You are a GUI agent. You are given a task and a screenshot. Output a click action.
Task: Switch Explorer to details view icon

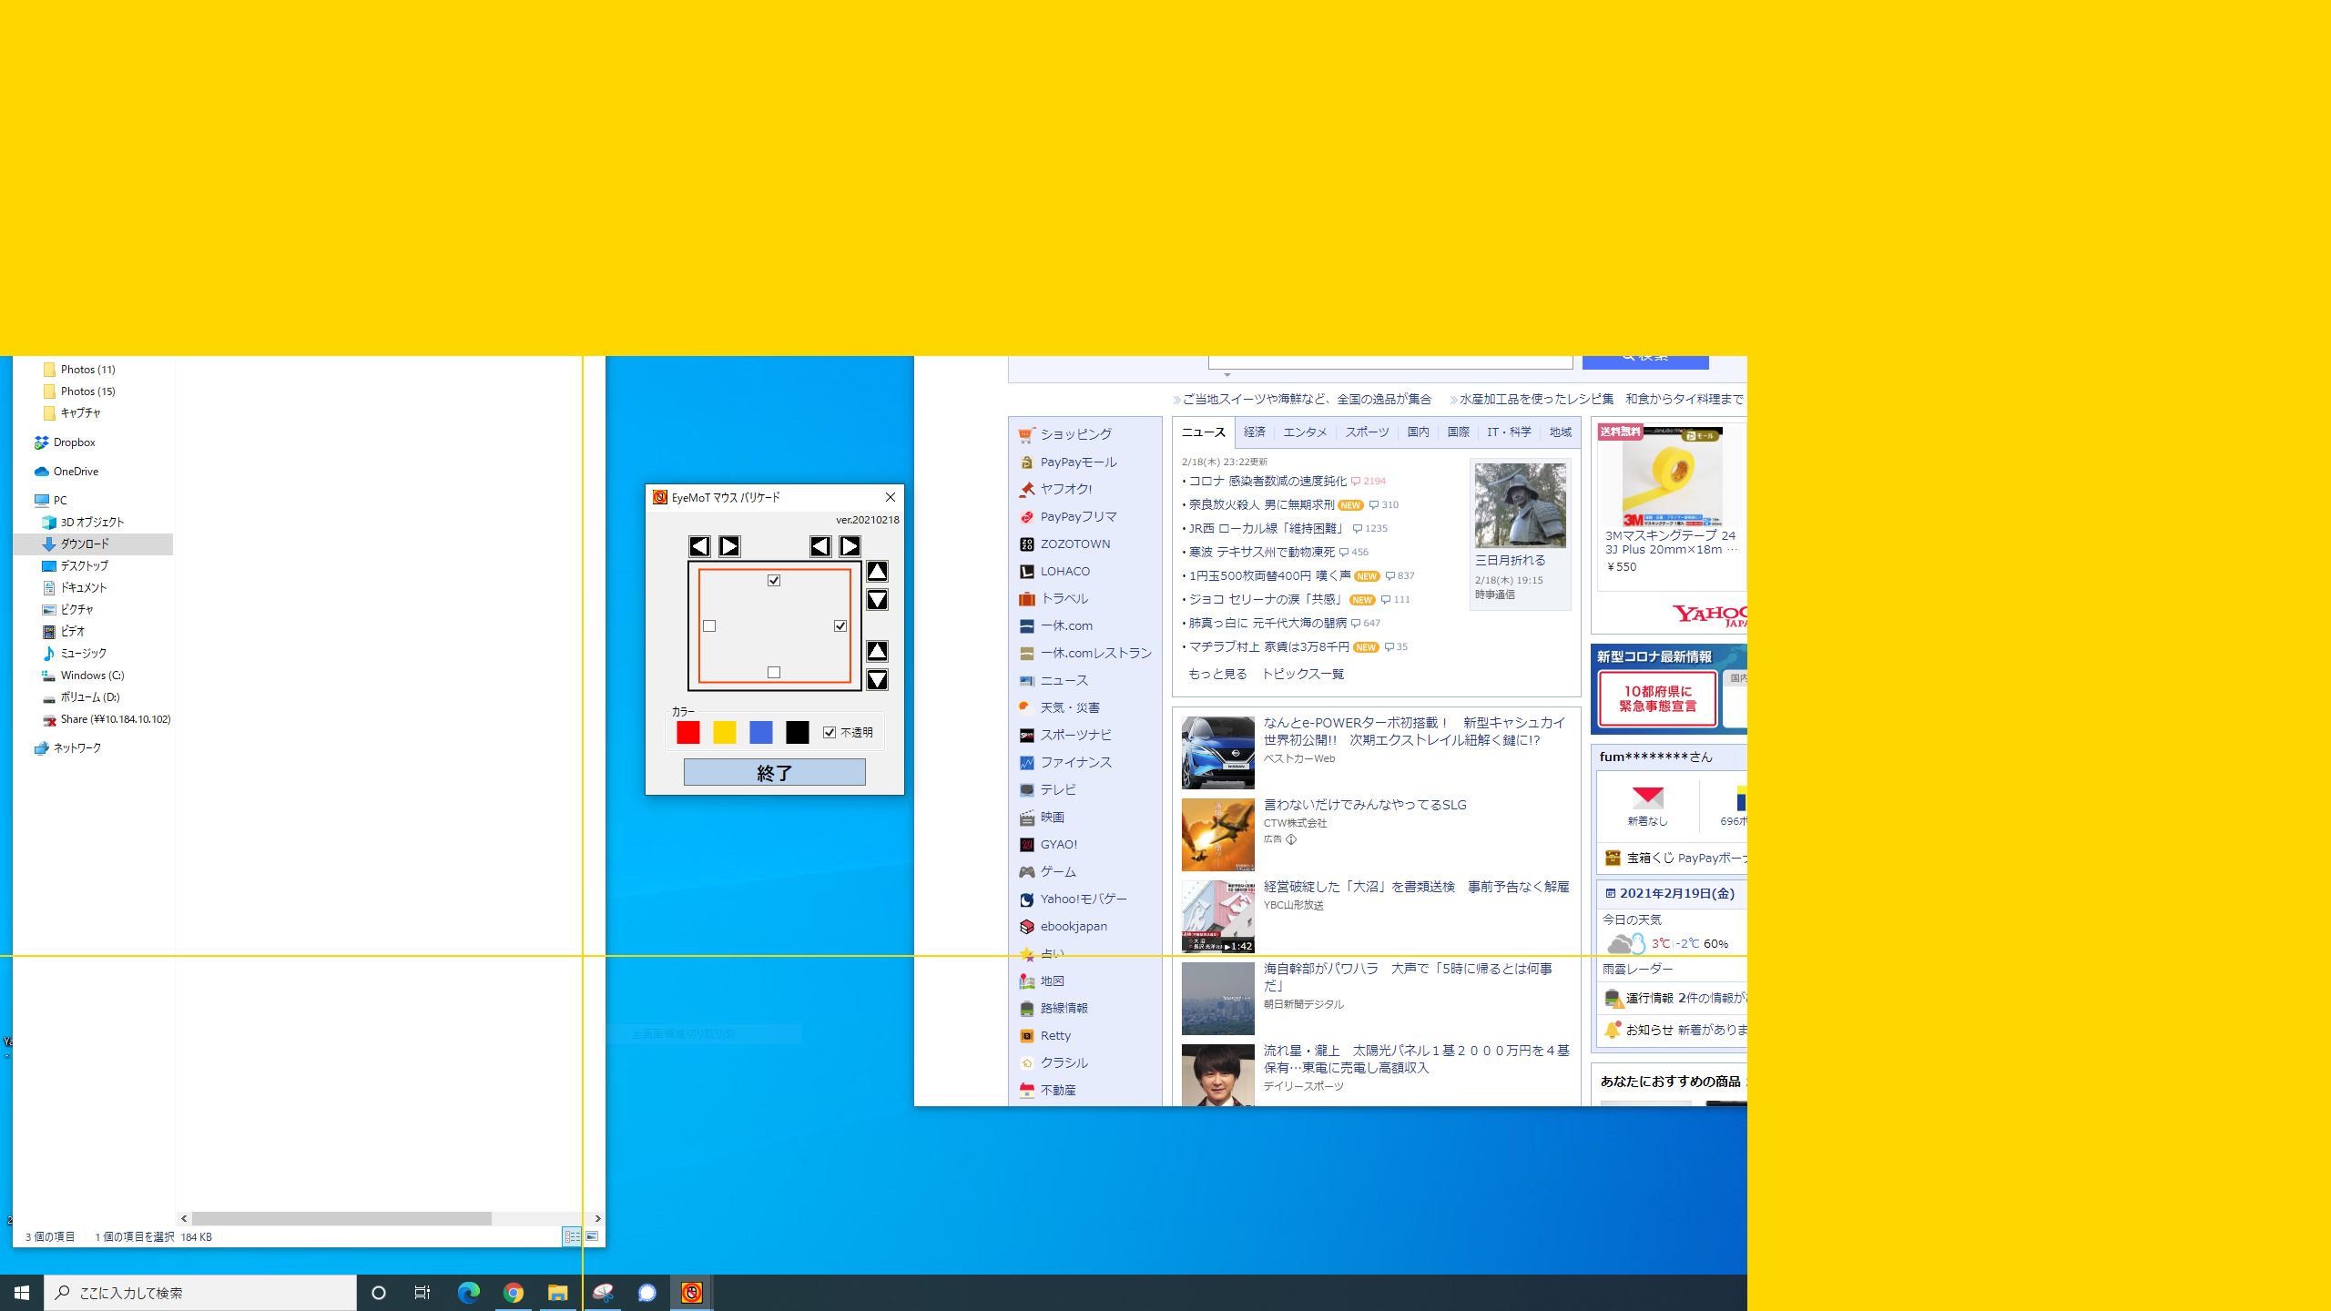coord(572,1236)
